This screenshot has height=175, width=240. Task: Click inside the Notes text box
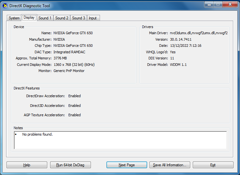point(120,140)
